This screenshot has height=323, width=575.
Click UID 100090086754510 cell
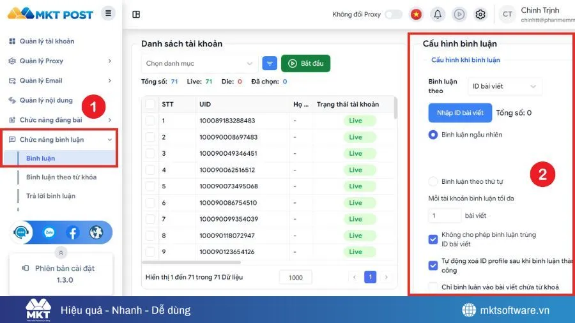pyautogui.click(x=227, y=202)
